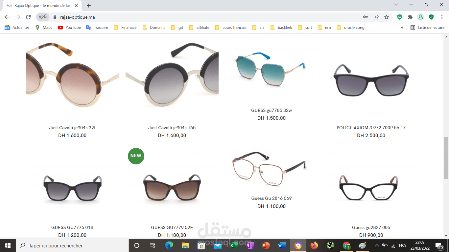
Task: Open AdBlock extension icon
Action: pyautogui.click(x=400, y=17)
